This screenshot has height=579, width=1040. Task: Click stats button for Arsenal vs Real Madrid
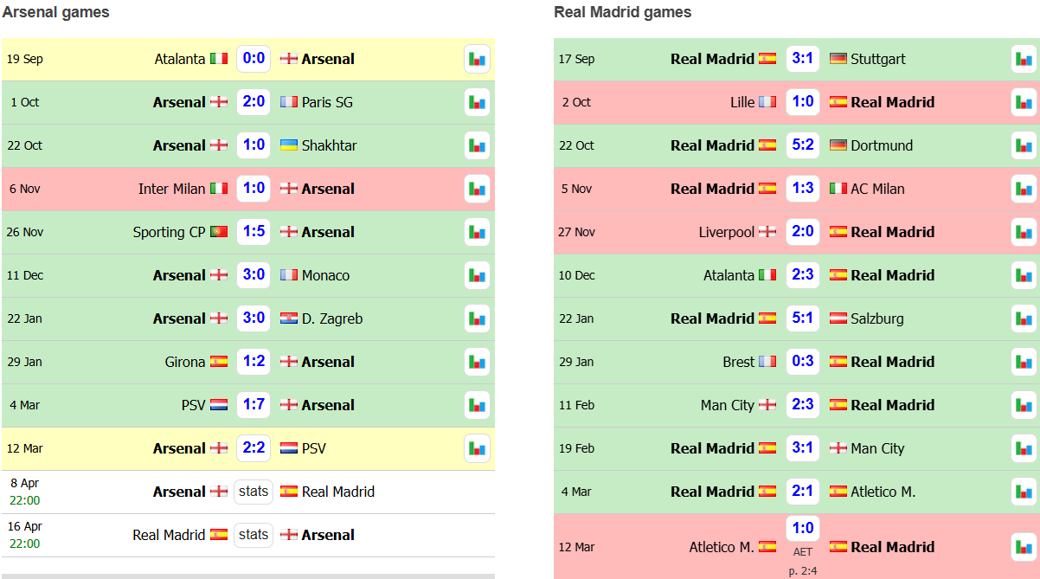pyautogui.click(x=254, y=492)
